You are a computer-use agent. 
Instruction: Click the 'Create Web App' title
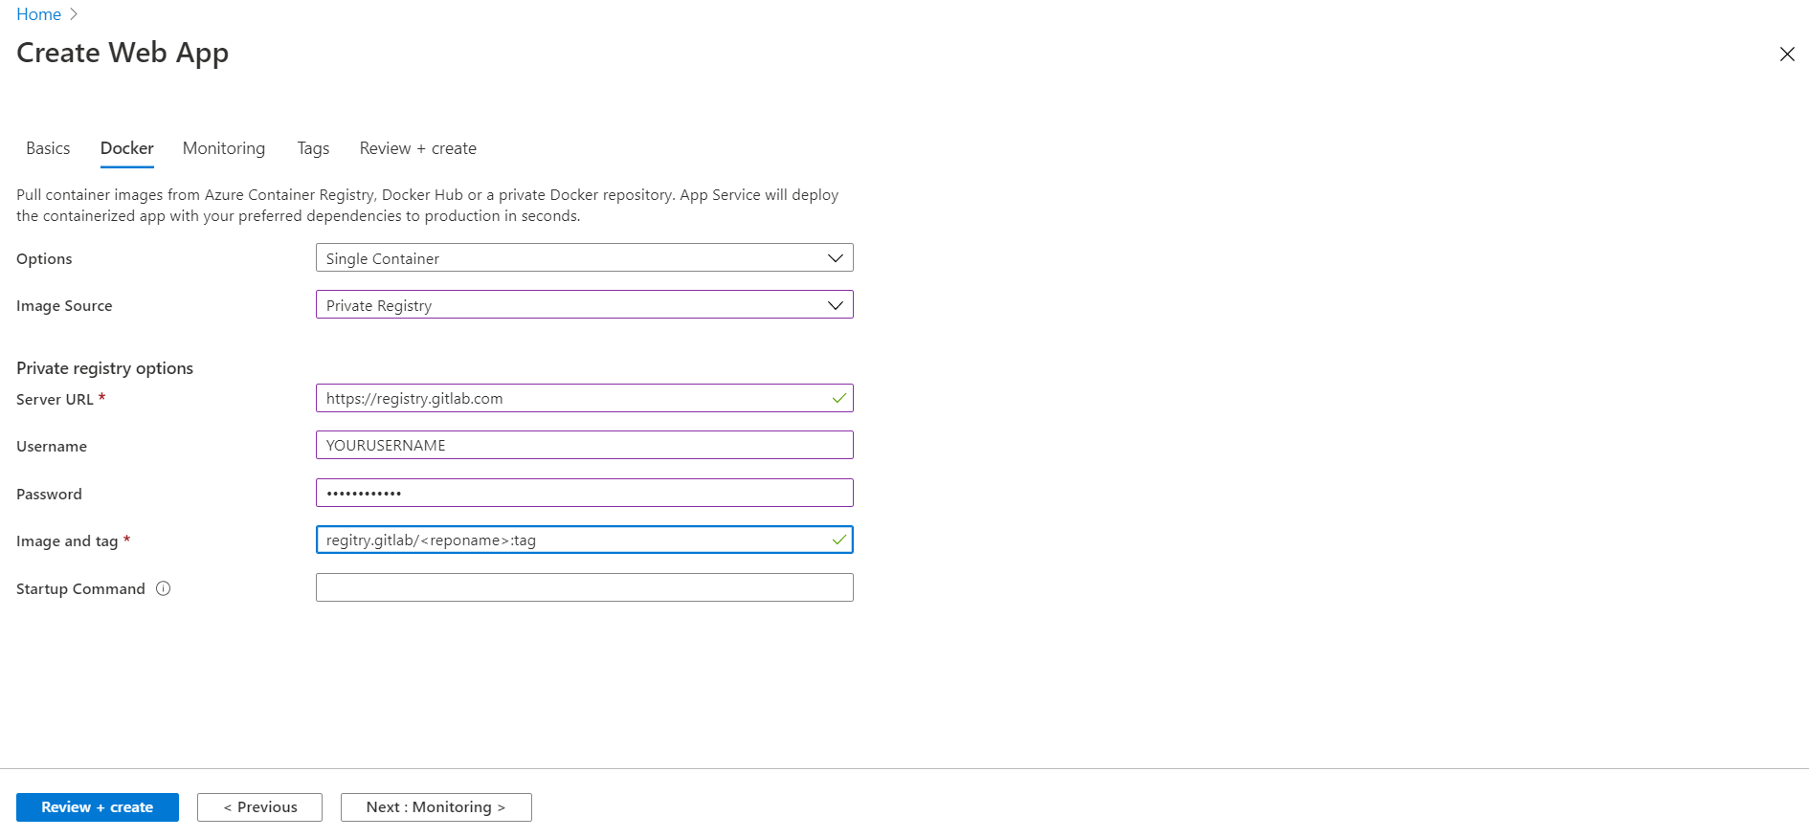click(123, 53)
